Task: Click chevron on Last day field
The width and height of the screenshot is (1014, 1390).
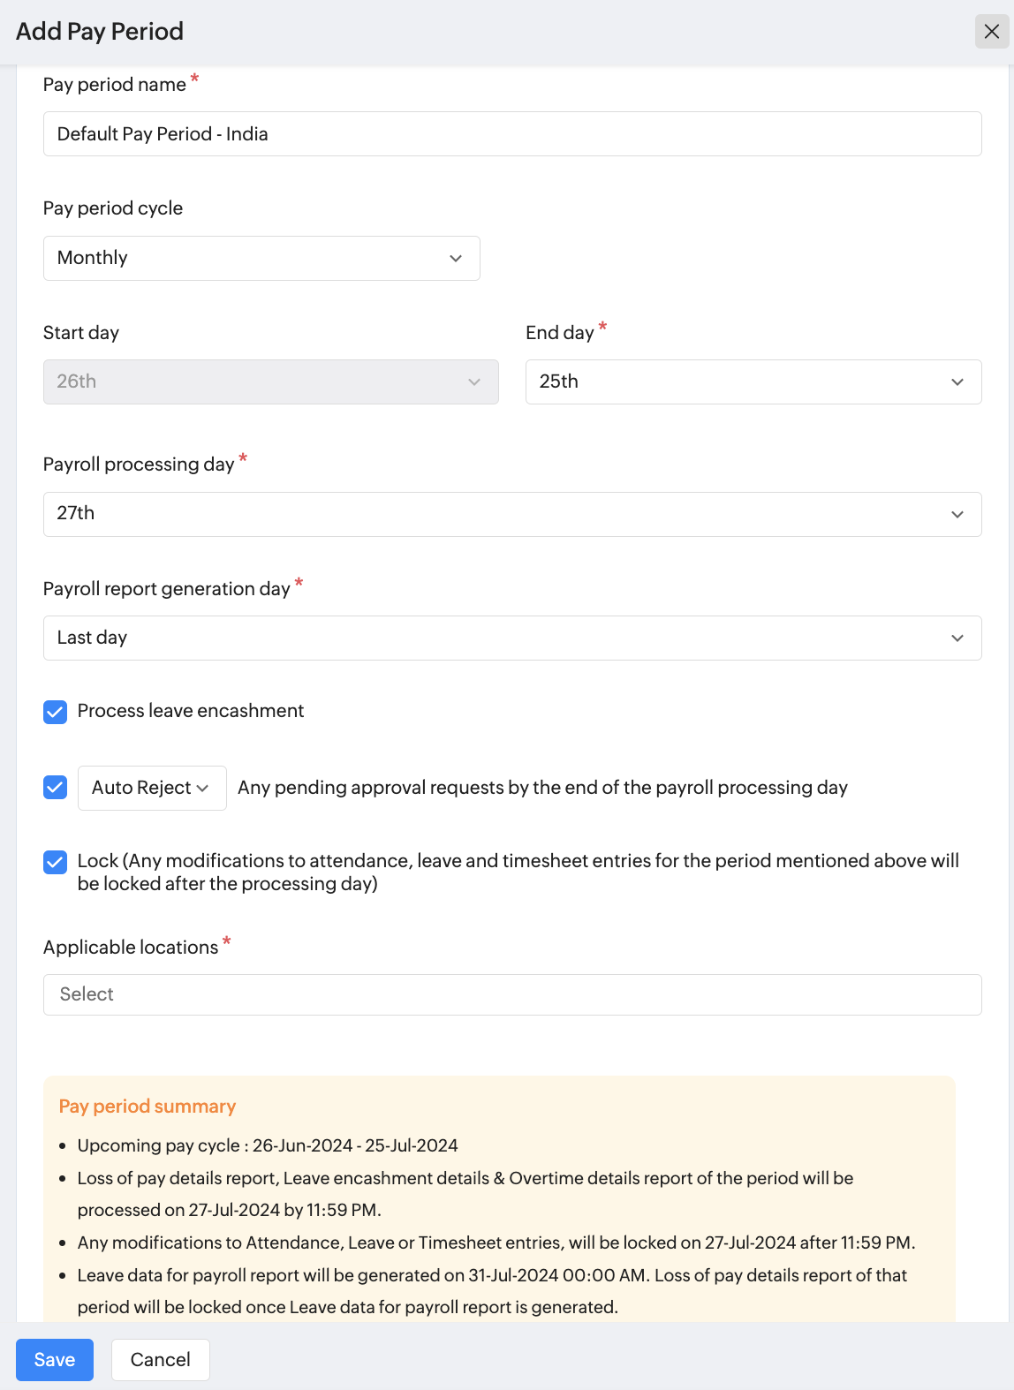Action: click(x=957, y=638)
